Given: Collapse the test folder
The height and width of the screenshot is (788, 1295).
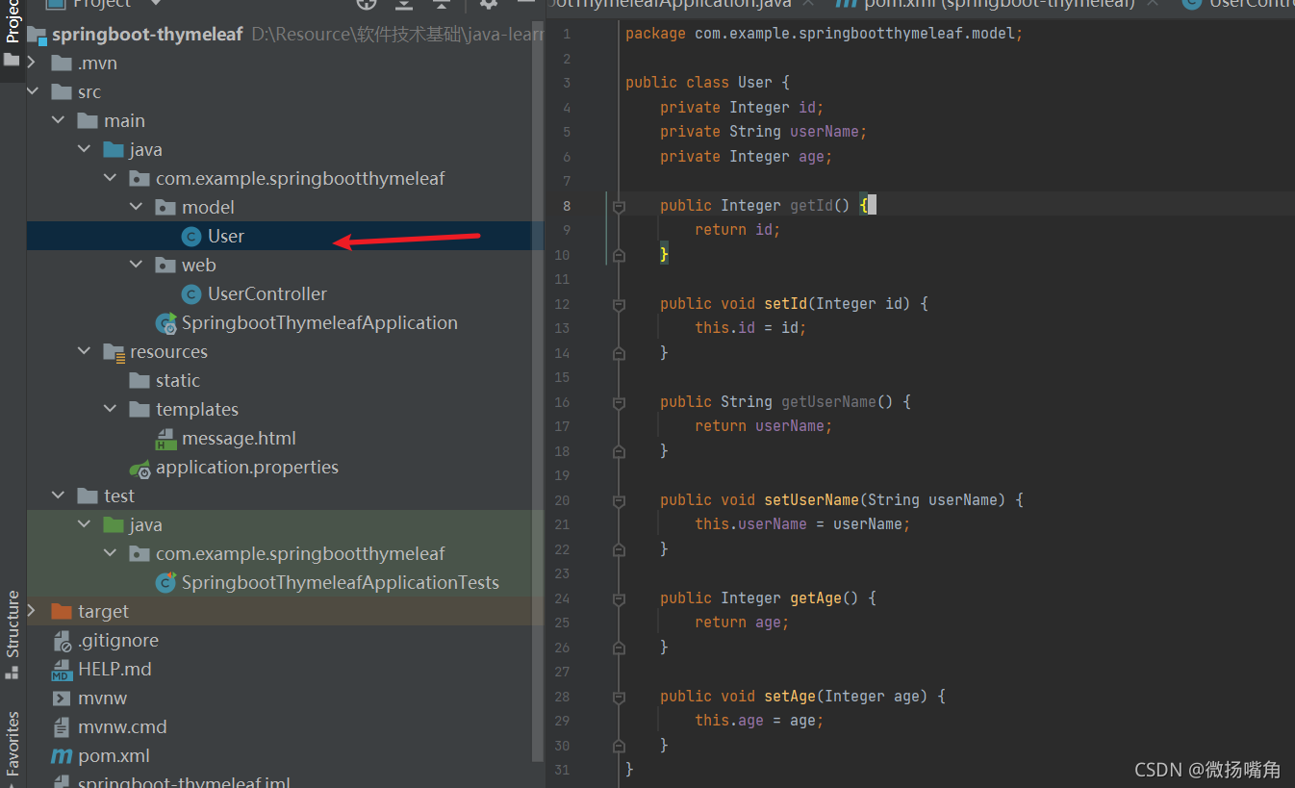Looking at the screenshot, I should [59, 496].
